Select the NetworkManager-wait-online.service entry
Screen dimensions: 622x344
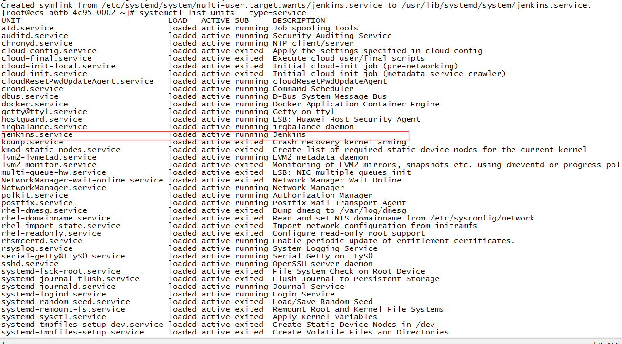[82, 180]
